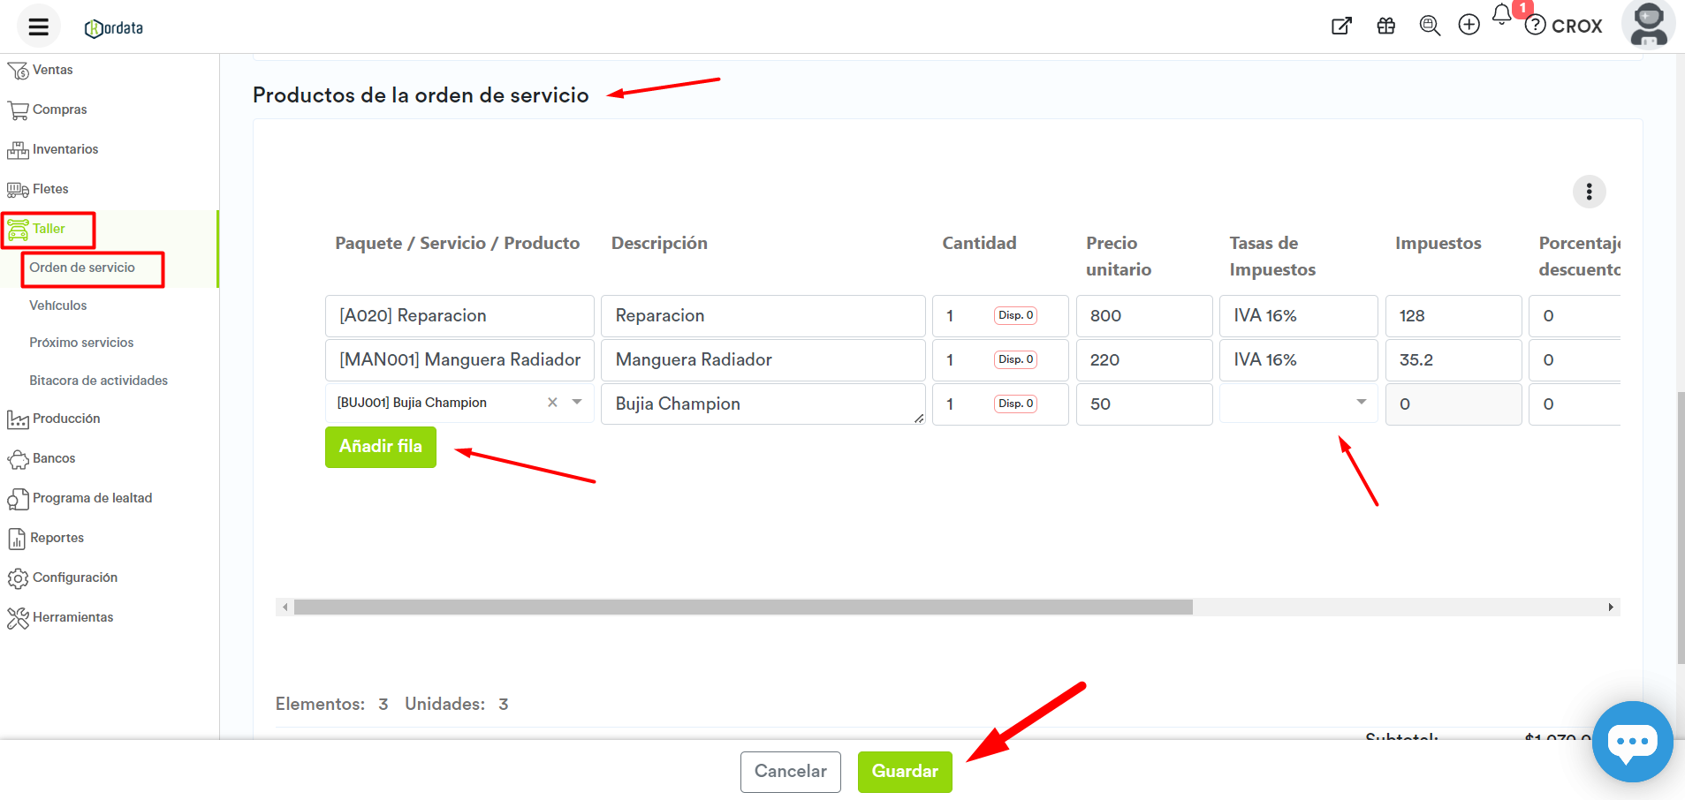The image size is (1685, 800).
Task: Click the external link share icon
Action: pos(1341,26)
